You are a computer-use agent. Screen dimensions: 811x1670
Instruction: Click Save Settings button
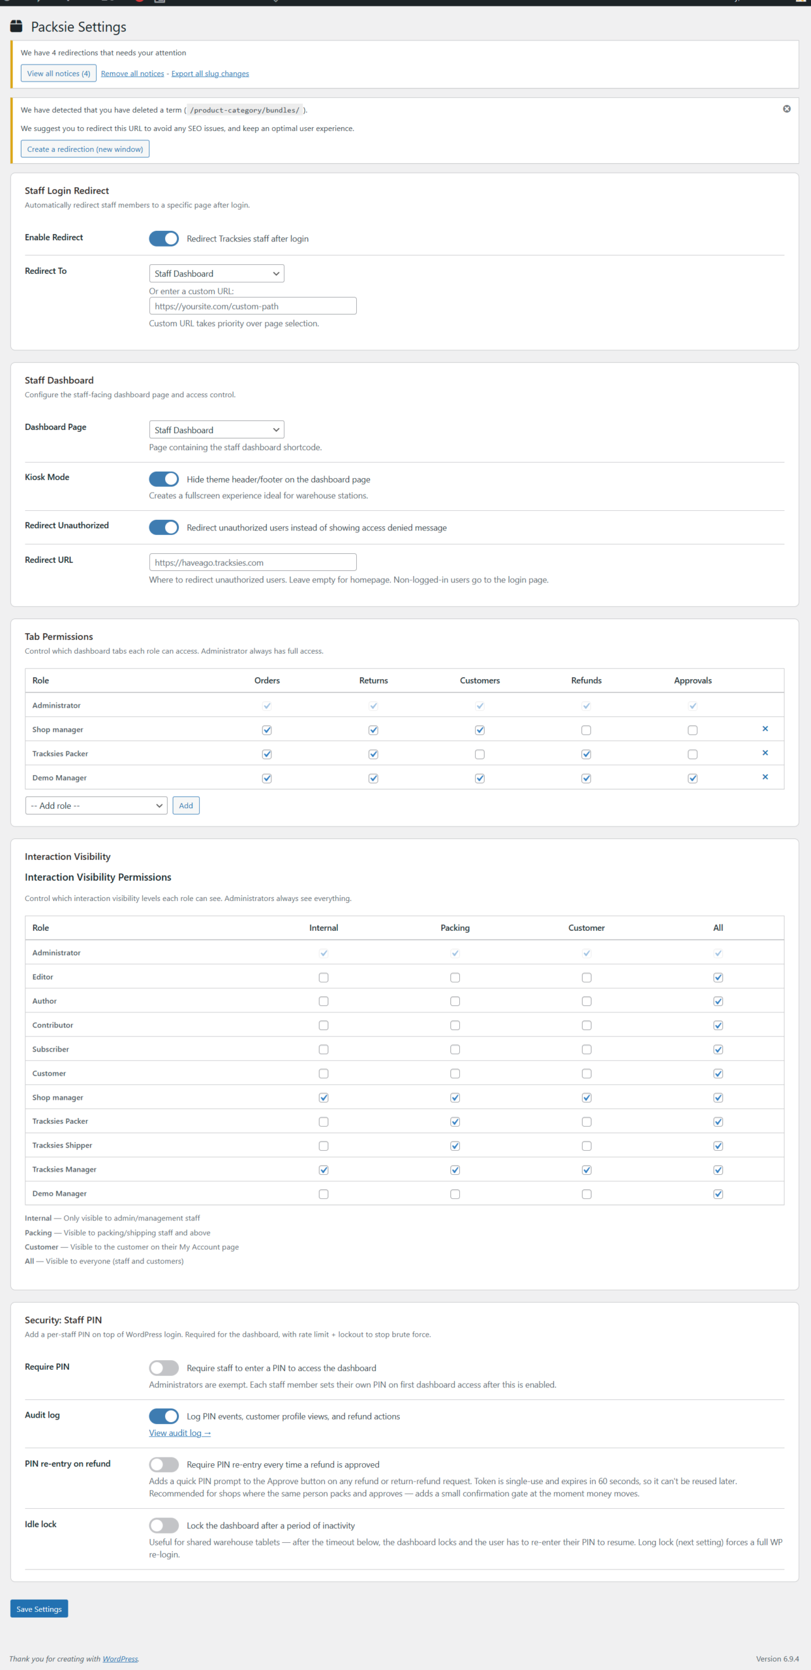pyautogui.click(x=39, y=1609)
